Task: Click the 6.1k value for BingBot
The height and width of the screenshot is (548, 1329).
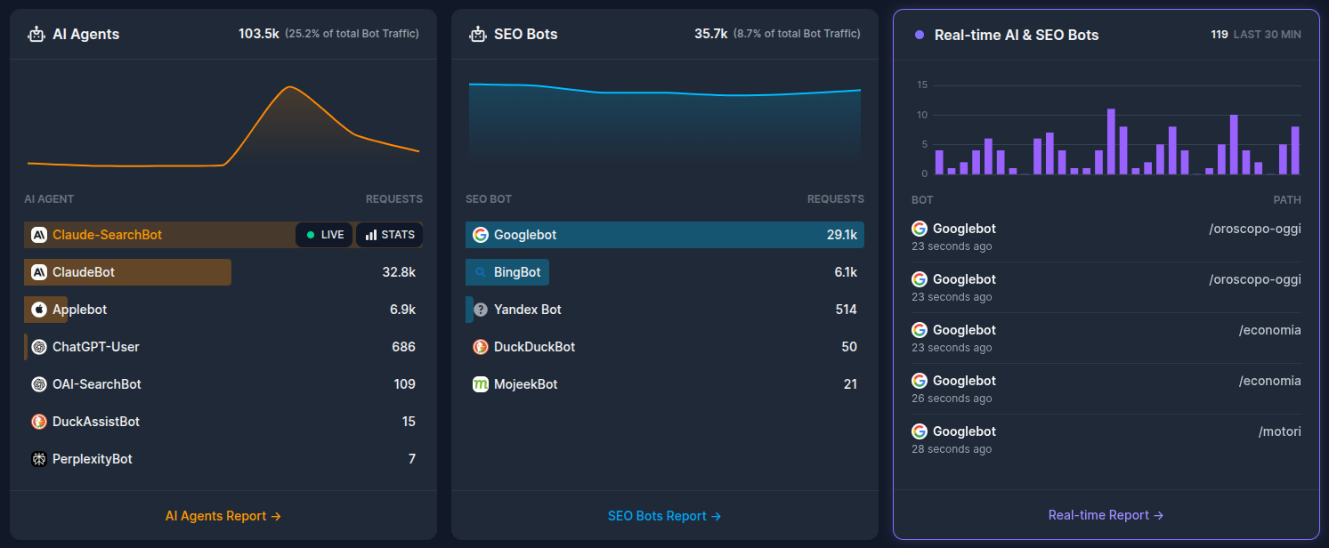Action: pos(846,272)
